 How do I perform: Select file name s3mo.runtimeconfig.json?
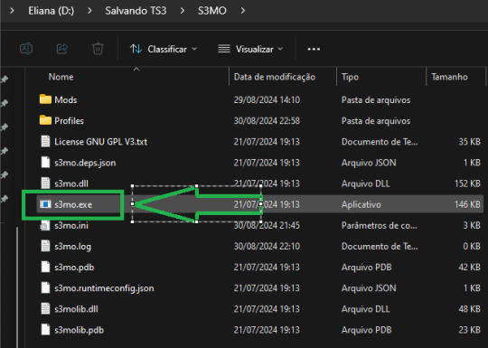pos(104,288)
